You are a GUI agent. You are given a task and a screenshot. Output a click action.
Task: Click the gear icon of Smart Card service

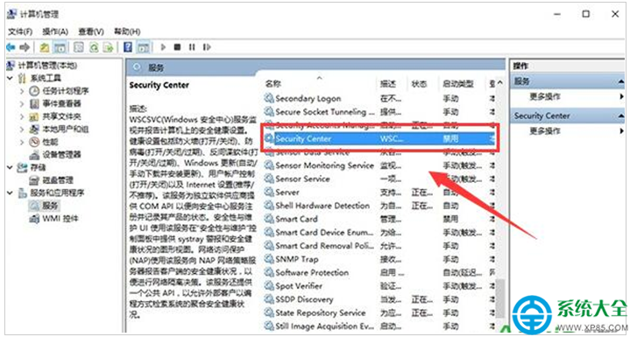point(269,219)
